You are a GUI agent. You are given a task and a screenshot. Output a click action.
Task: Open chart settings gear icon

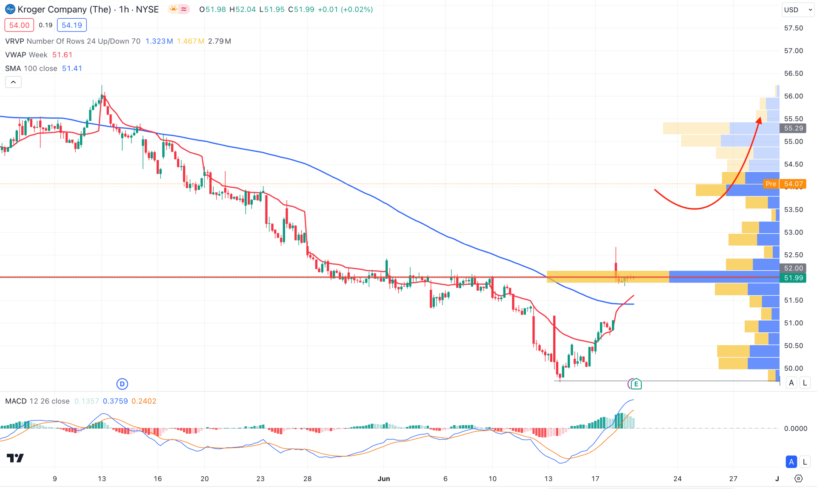[x=799, y=478]
